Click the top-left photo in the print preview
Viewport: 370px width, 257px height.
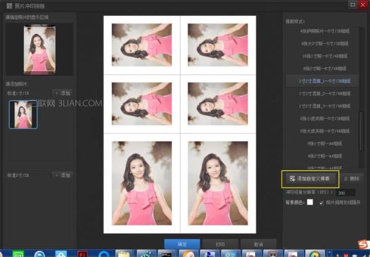[142, 44]
